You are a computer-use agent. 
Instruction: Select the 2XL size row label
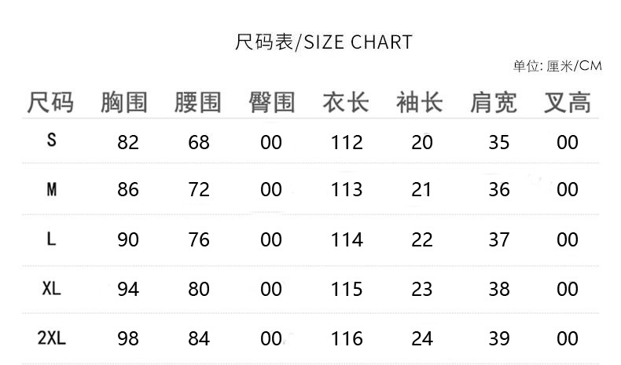click(x=52, y=338)
